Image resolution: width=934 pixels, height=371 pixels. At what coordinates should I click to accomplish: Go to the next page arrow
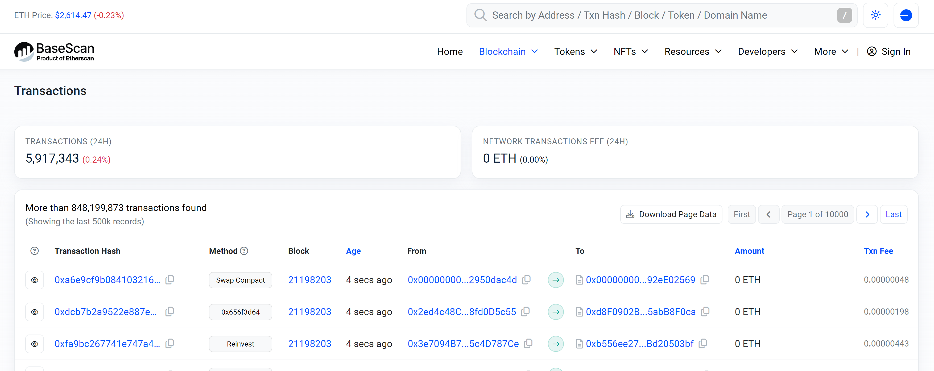coord(867,214)
